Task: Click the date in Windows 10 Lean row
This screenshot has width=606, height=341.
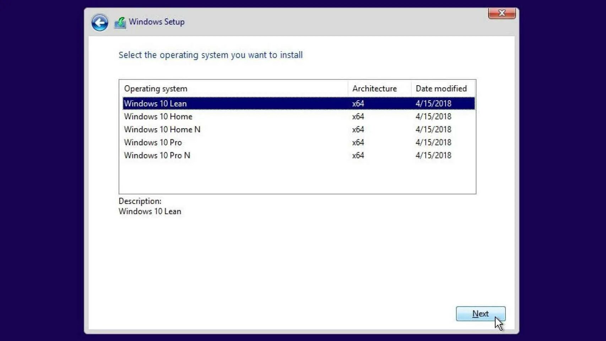Action: tap(433, 103)
